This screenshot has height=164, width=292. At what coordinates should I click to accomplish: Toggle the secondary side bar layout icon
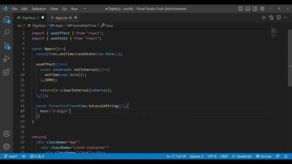[255, 9]
